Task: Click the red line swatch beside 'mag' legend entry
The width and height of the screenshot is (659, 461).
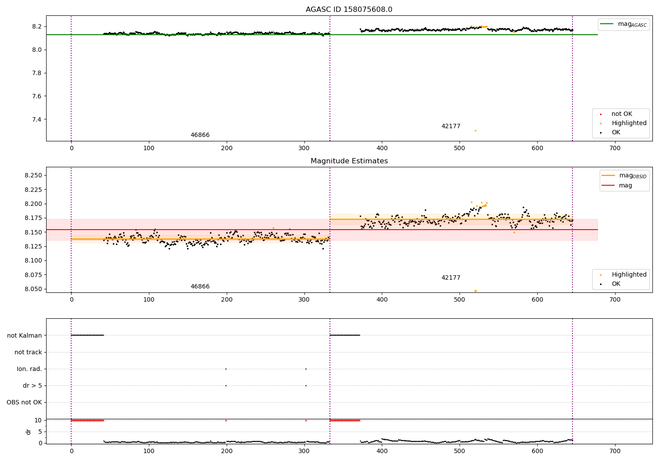Action: tap(608, 186)
